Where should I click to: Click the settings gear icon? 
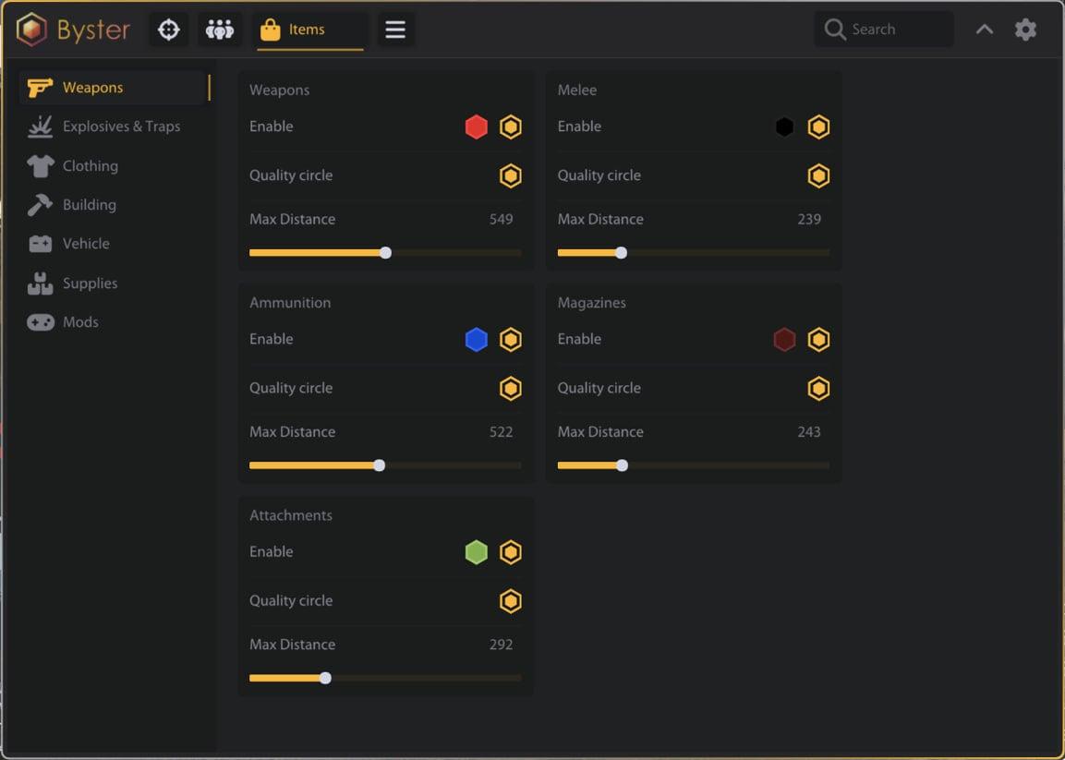(x=1025, y=30)
